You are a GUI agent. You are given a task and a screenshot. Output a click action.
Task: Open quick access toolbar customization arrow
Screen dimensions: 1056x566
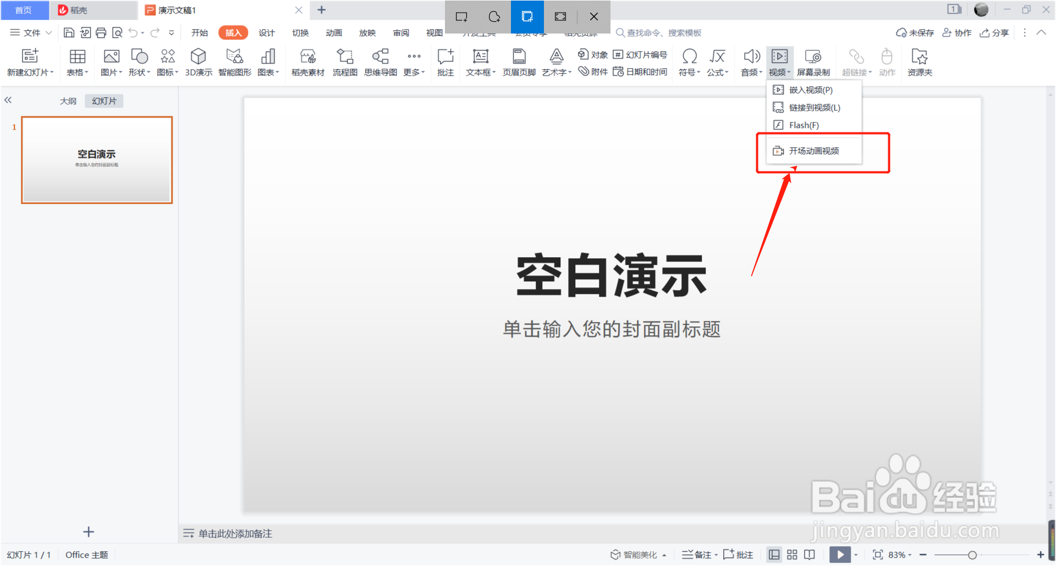pyautogui.click(x=172, y=33)
